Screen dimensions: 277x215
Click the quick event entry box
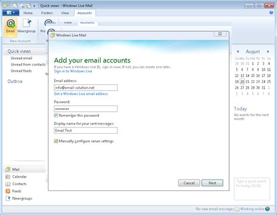pyautogui.click(x=252, y=189)
